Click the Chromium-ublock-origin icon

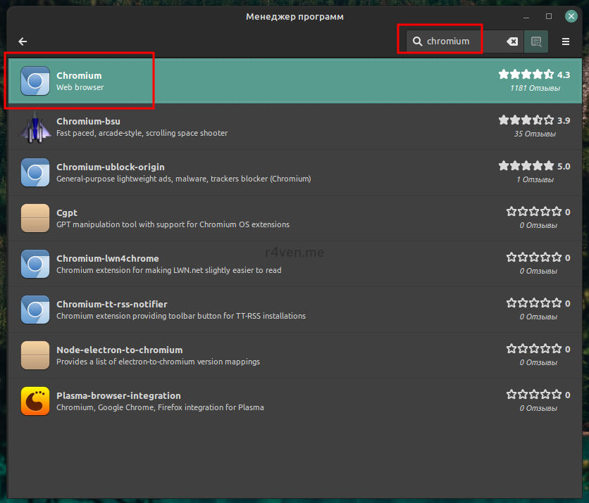click(35, 172)
